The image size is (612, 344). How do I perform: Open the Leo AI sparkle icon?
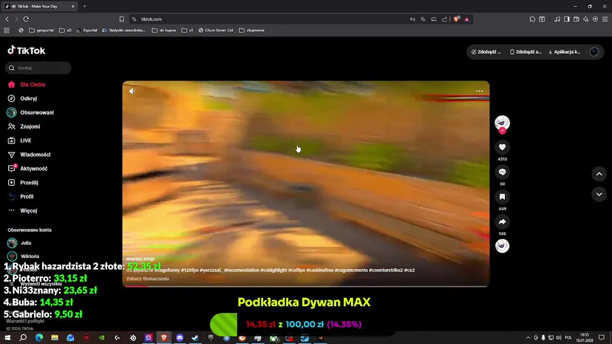pos(586,19)
